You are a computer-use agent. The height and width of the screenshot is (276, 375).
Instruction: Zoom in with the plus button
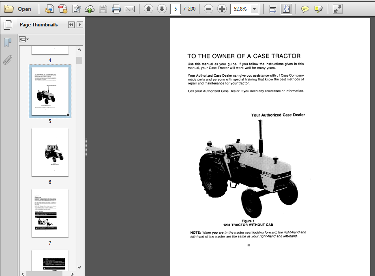[222, 9]
